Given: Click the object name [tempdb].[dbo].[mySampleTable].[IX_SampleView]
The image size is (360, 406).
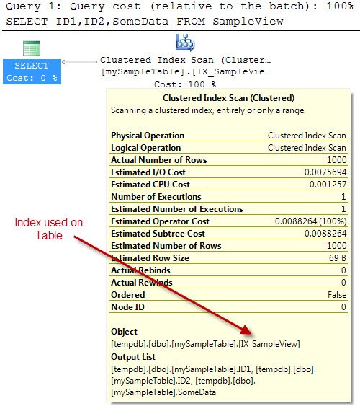Looking at the screenshot, I should [205, 344].
